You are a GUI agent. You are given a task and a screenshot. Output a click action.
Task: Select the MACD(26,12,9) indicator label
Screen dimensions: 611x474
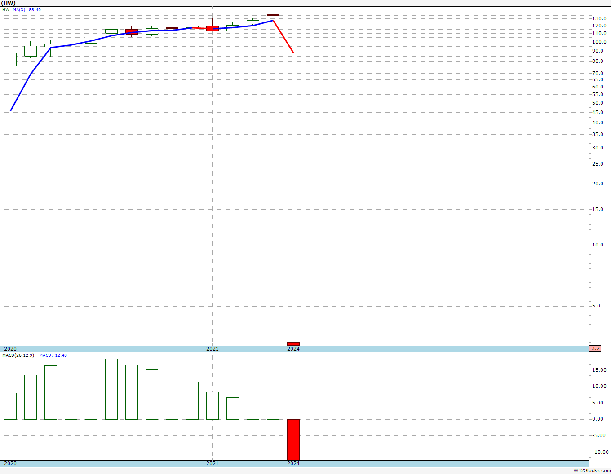coord(18,355)
